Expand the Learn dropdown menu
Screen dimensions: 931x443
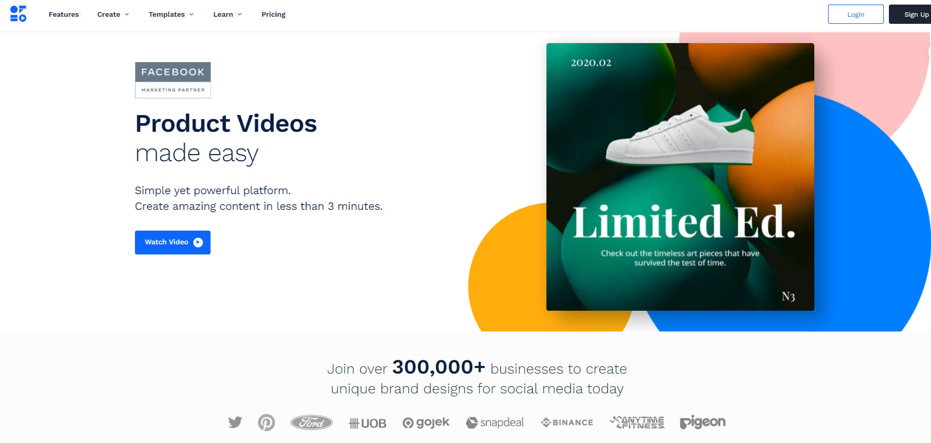click(227, 15)
